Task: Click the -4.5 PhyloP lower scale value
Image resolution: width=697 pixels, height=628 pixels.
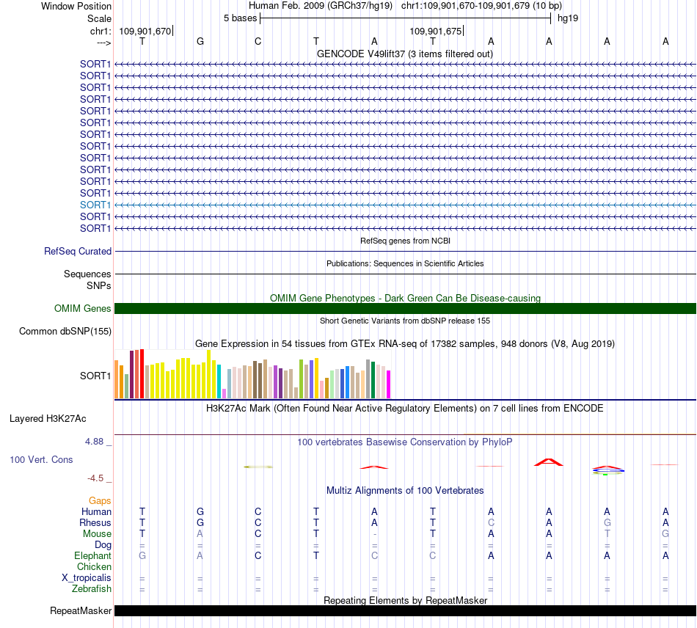Action: point(95,478)
